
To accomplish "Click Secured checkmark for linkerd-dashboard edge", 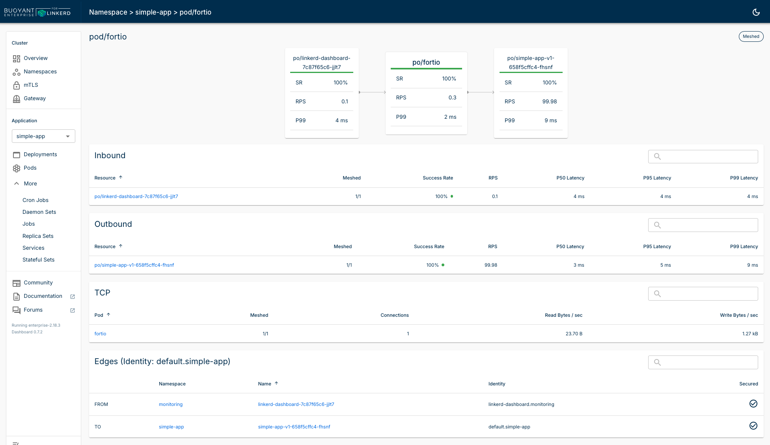I will tap(753, 404).
